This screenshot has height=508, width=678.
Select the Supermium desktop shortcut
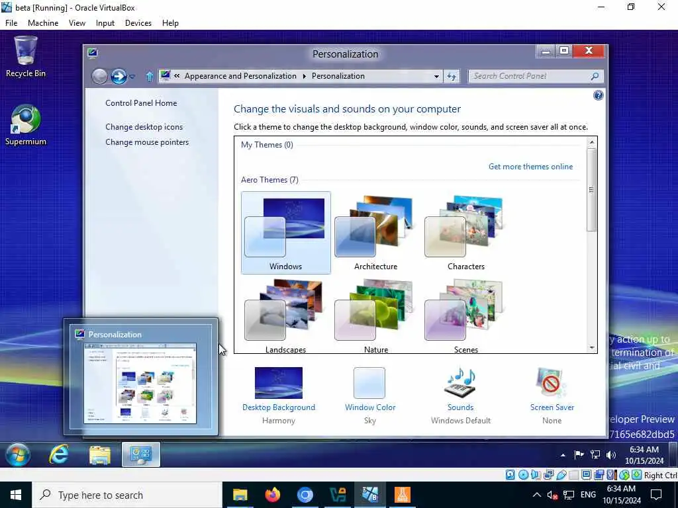[x=26, y=125]
